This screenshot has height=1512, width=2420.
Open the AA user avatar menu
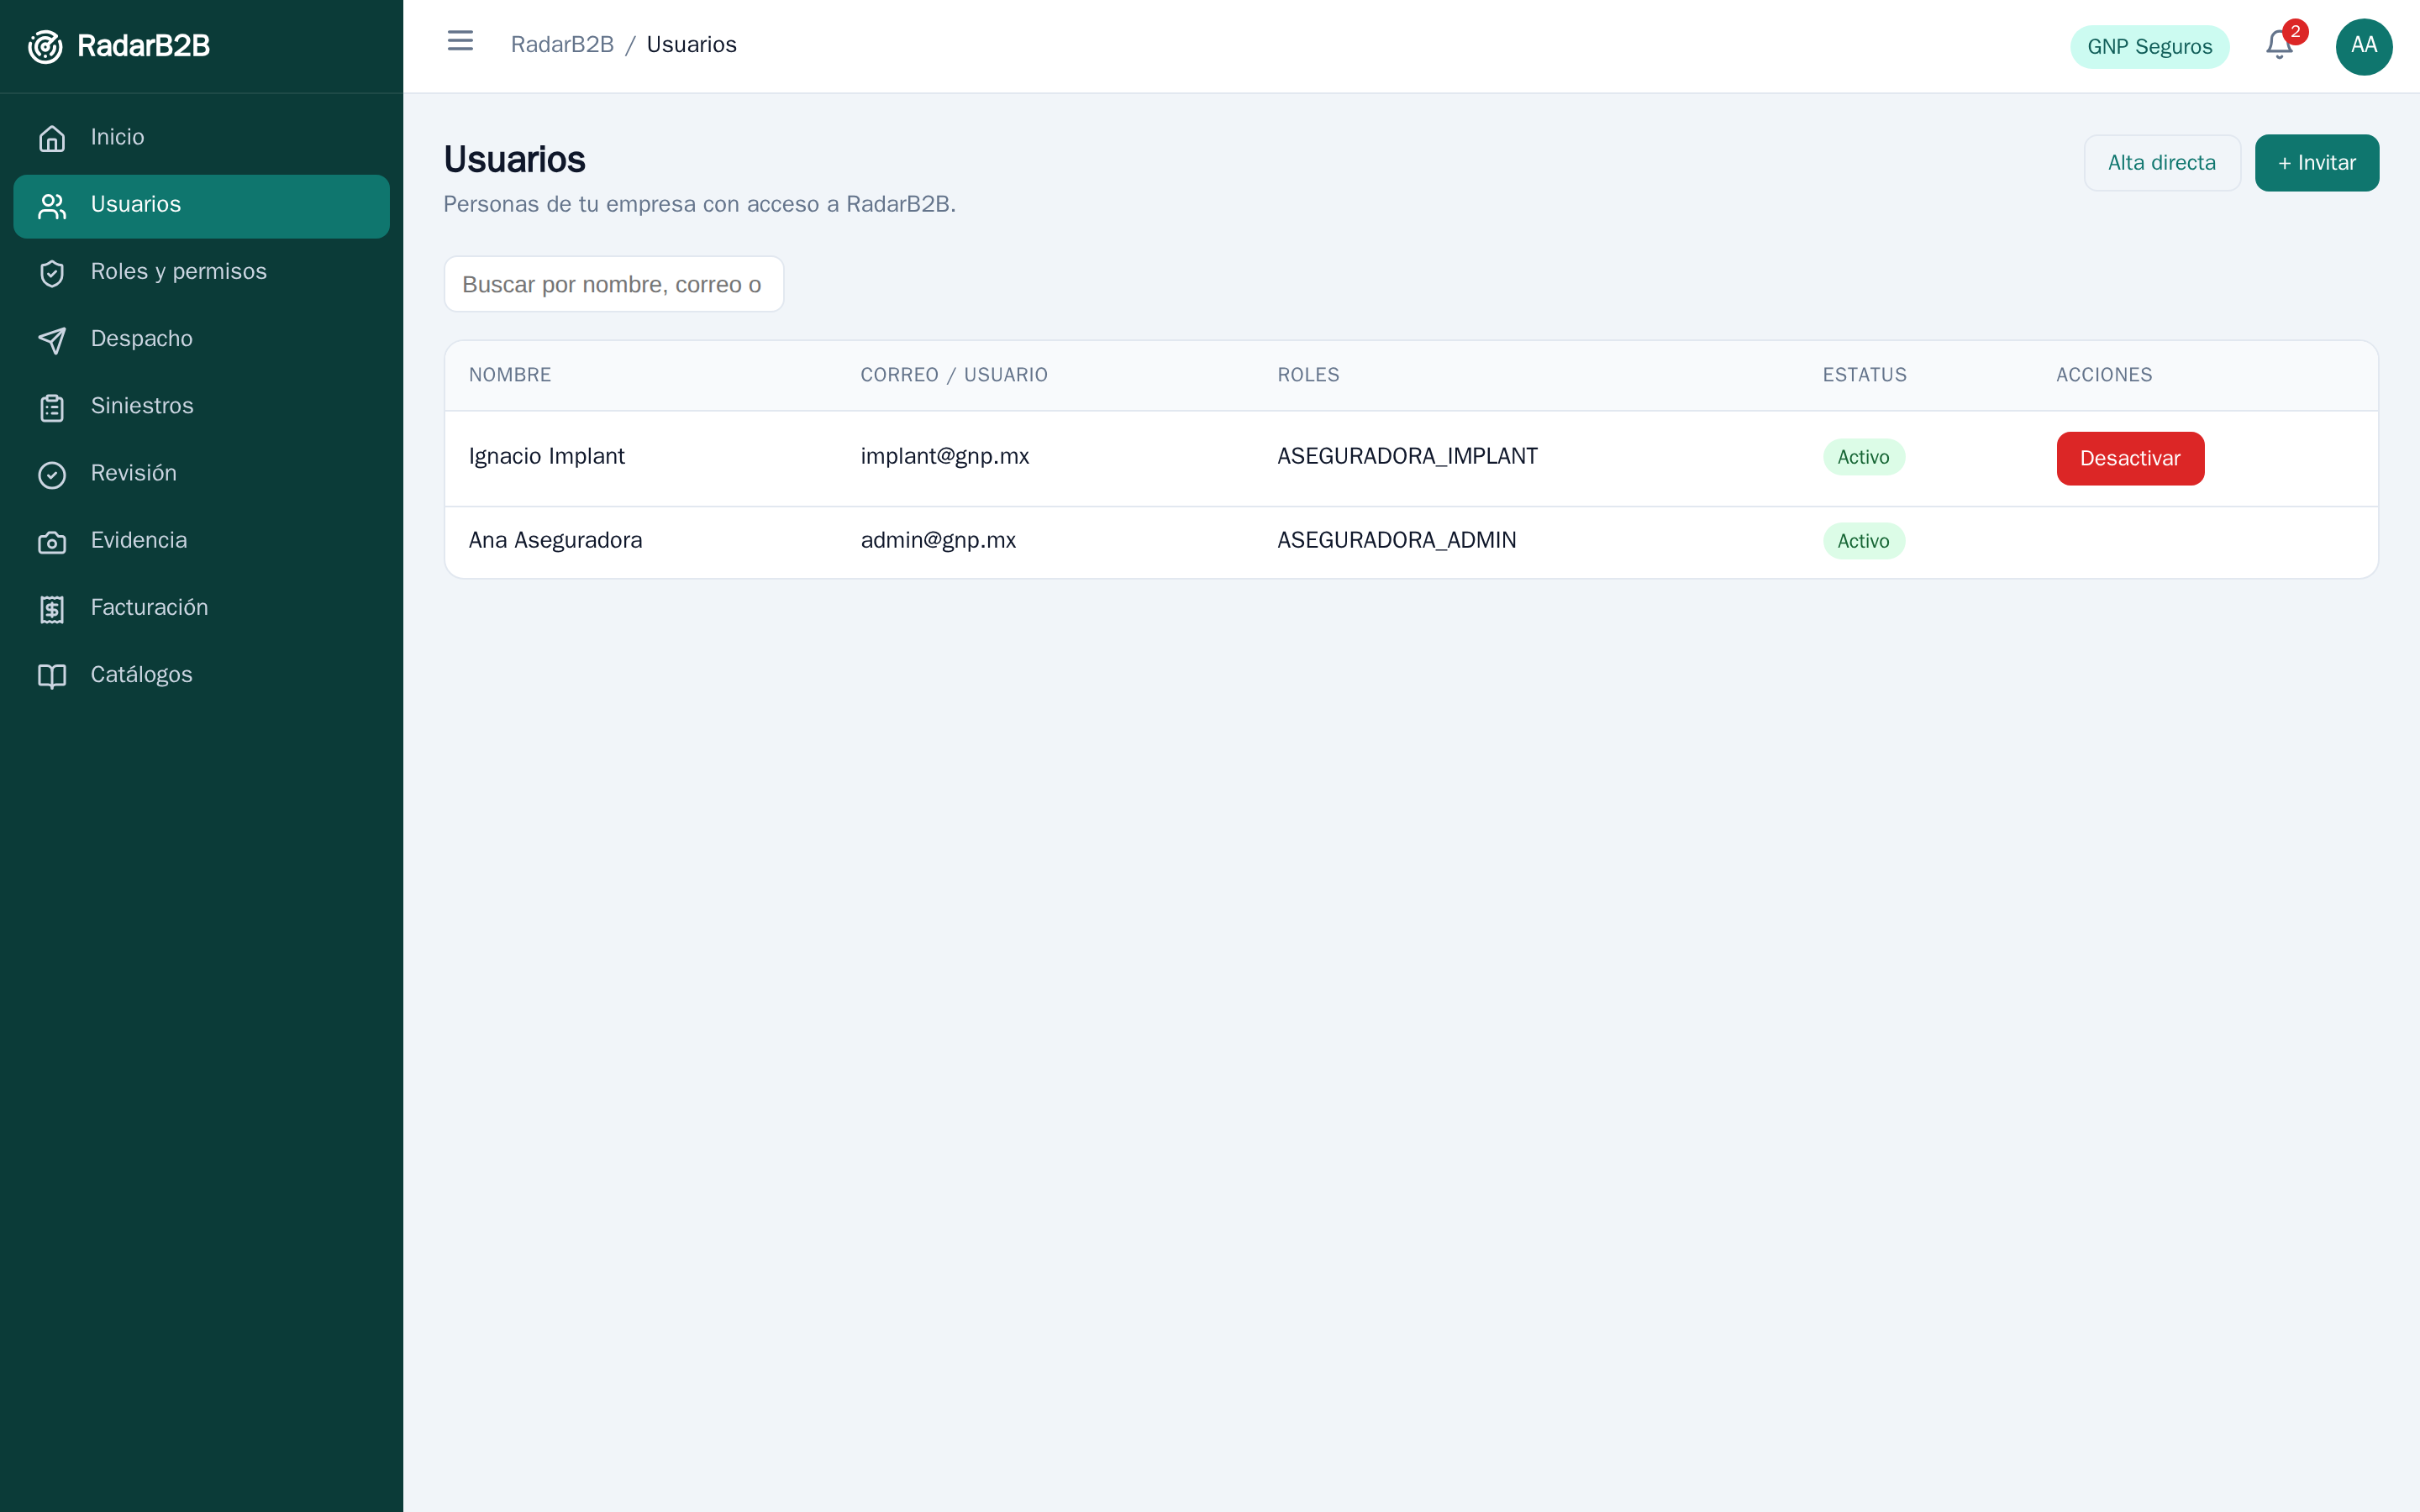pyautogui.click(x=2364, y=46)
